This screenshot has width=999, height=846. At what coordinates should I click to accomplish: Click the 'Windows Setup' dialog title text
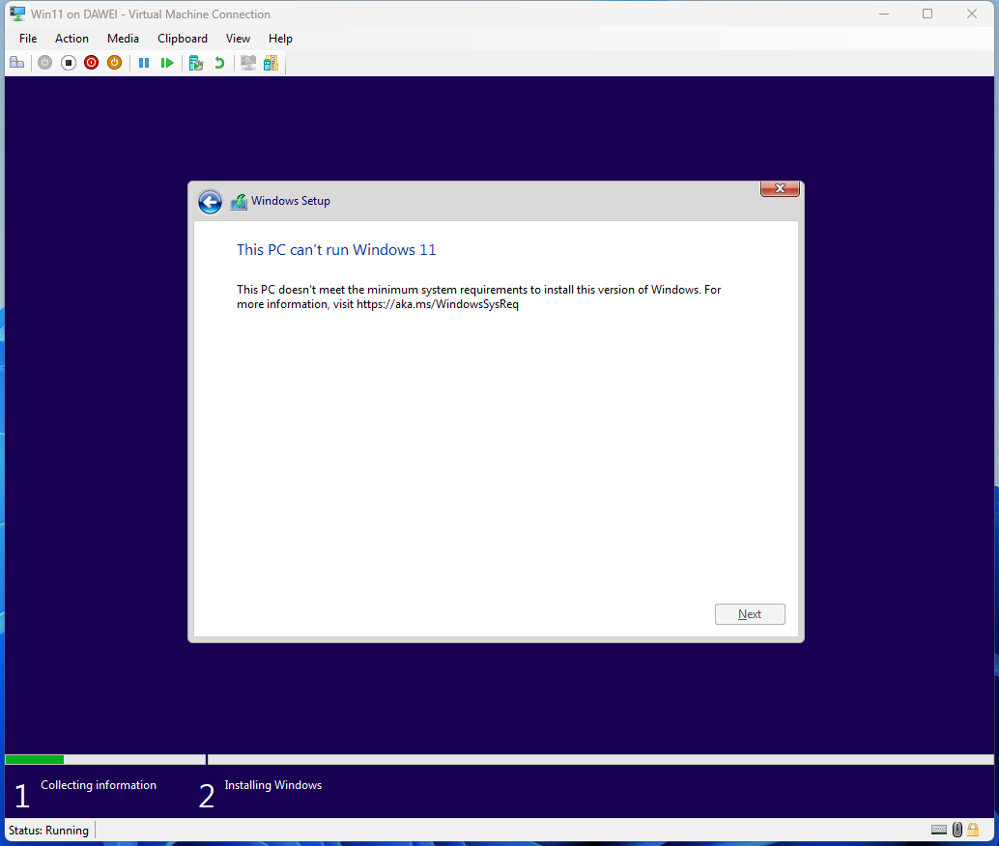tap(291, 201)
